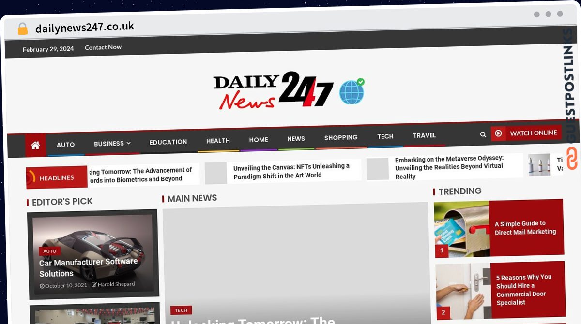The height and width of the screenshot is (324, 581).
Task: Open the Contact Now link
Action: point(103,47)
